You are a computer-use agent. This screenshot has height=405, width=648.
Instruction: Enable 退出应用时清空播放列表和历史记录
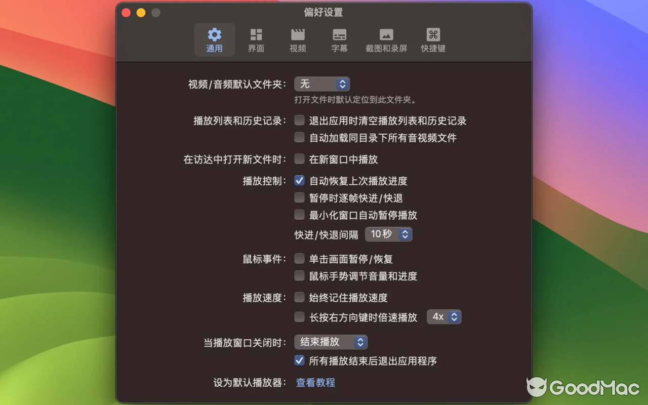[299, 120]
